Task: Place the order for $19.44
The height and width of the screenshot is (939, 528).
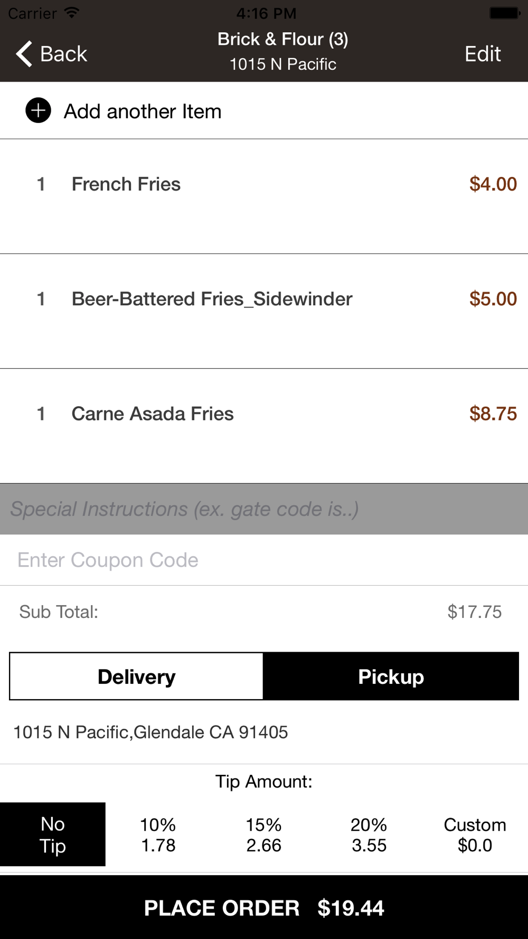Action: tap(264, 907)
